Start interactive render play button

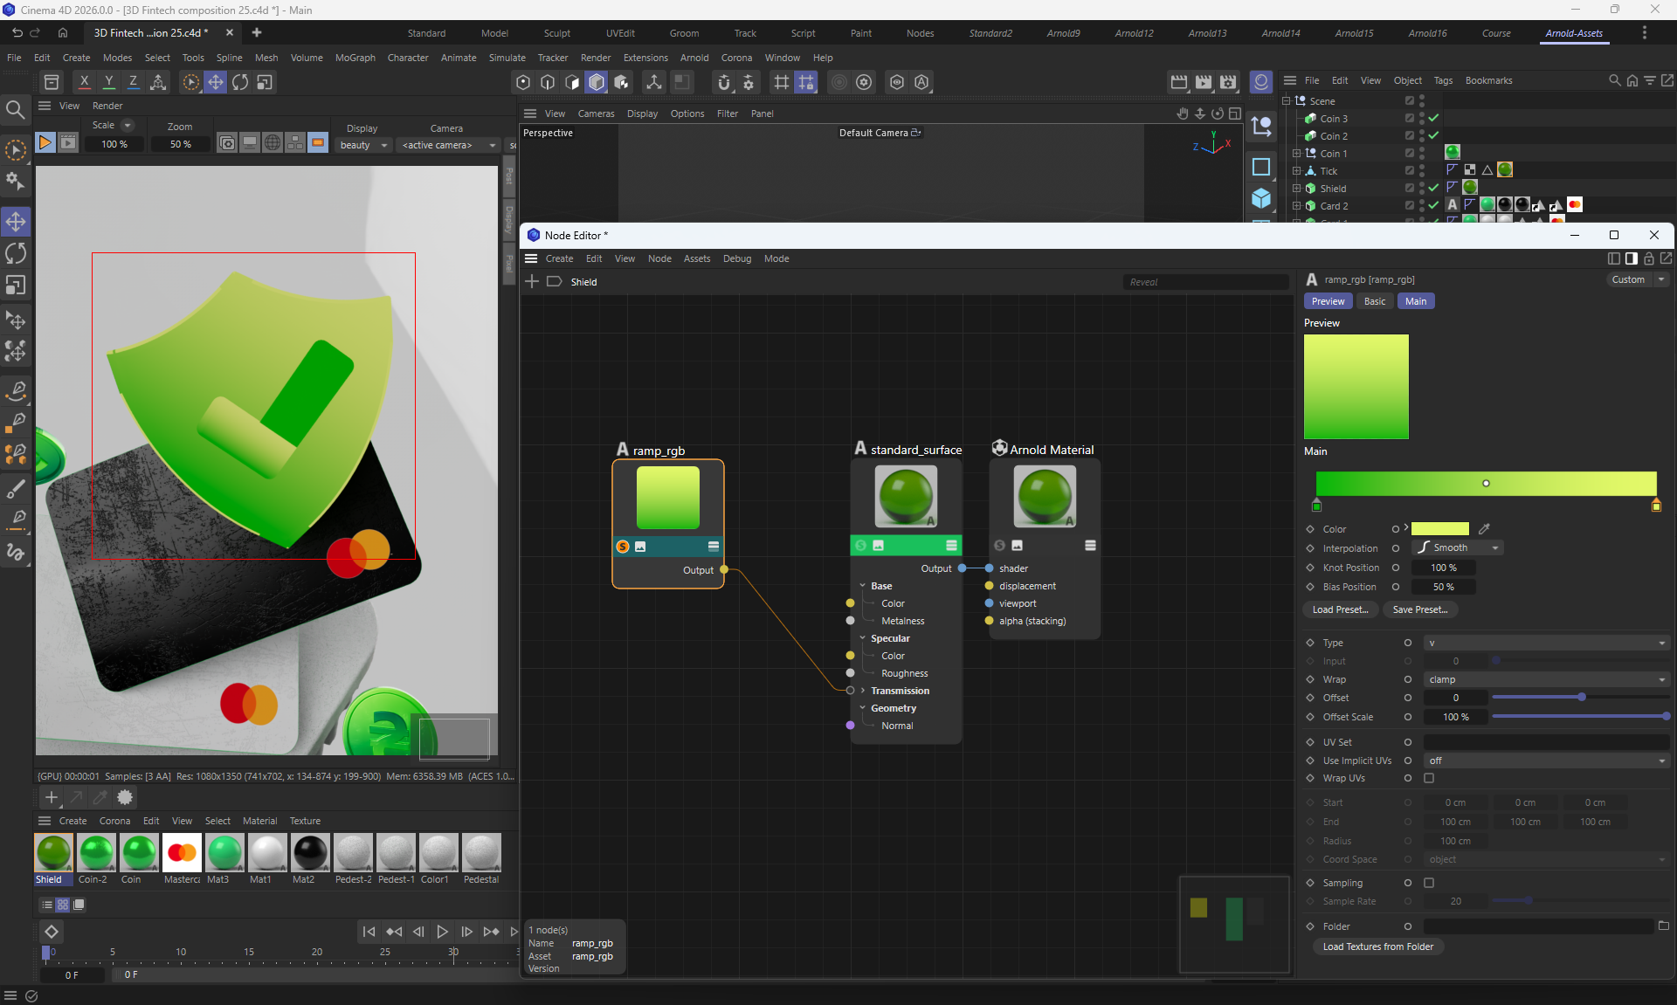pos(45,142)
